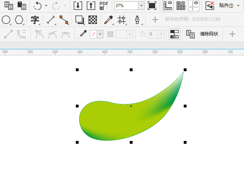Select the Text tool
This screenshot has height=185, width=244.
click(x=35, y=20)
